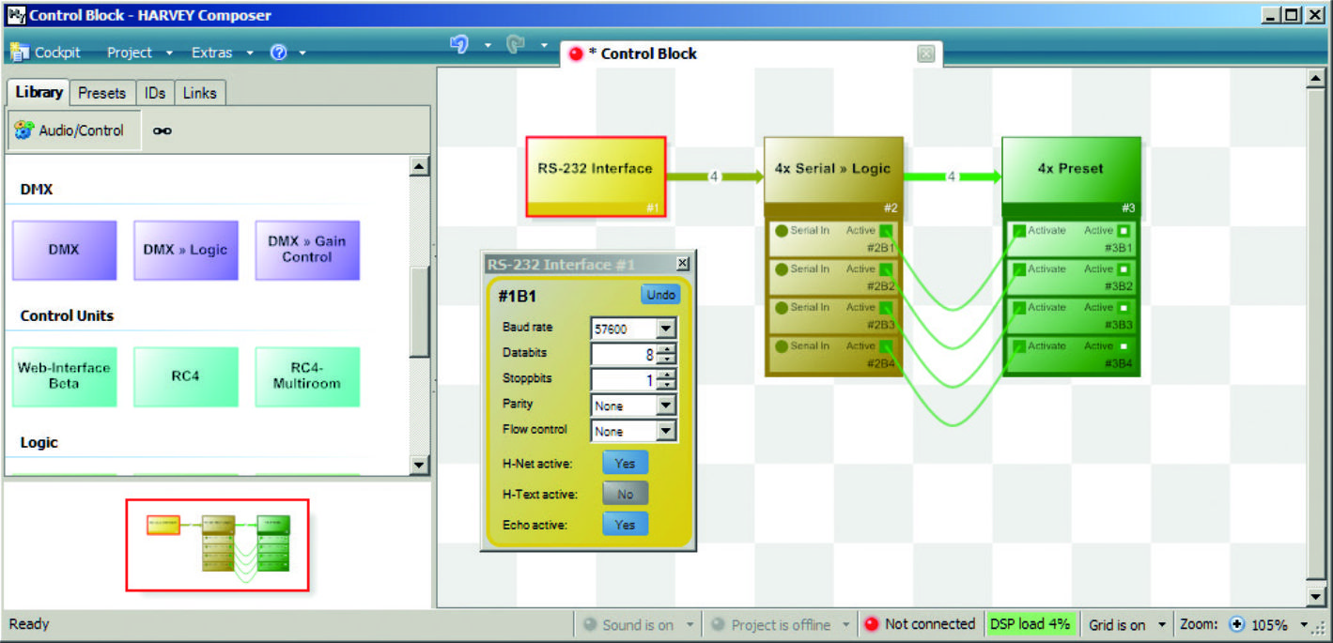The width and height of the screenshot is (1333, 643).
Task: Select the 4x Serial » Logic block header
Action: [834, 169]
